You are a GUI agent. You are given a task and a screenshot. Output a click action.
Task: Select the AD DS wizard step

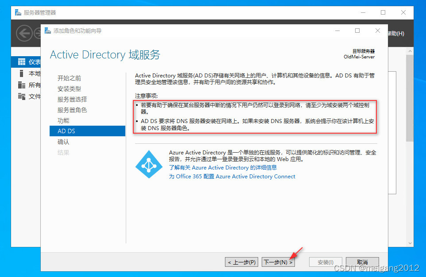(88, 131)
